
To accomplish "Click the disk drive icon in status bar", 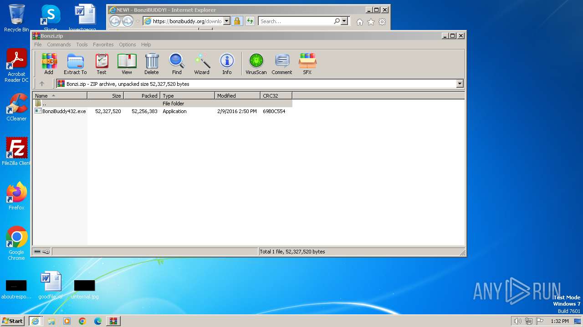I will (37, 252).
